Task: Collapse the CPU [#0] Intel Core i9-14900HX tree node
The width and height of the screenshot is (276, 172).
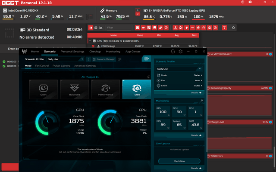Action: (x=90, y=41)
